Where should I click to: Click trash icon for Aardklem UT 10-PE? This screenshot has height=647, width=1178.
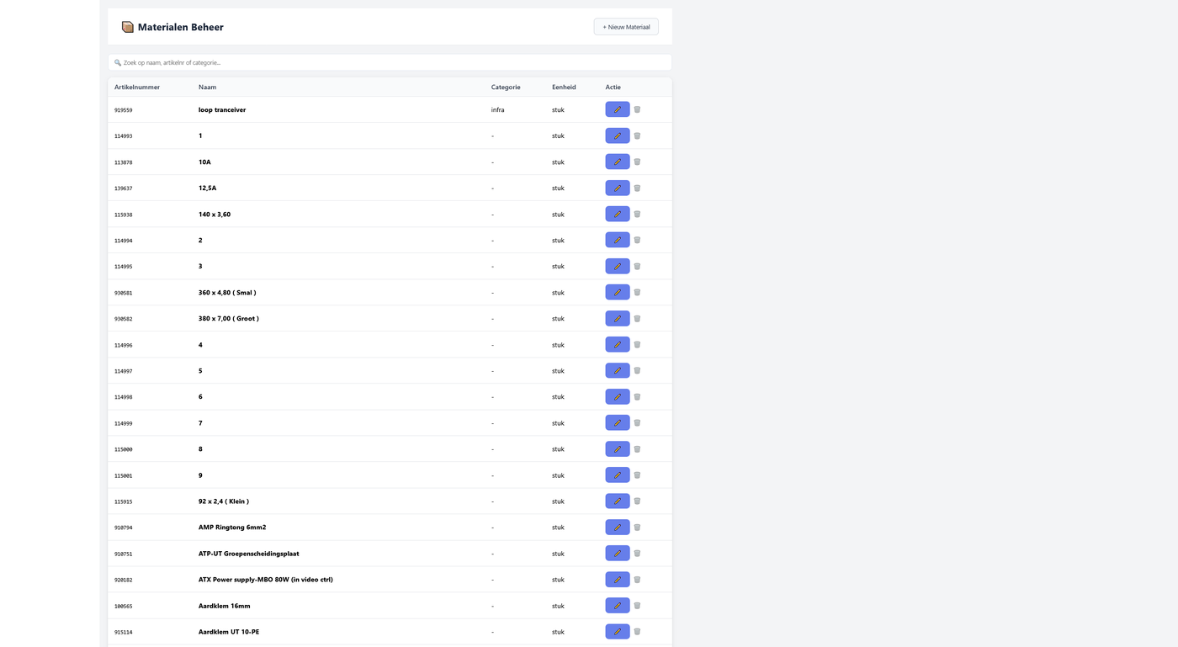637,631
